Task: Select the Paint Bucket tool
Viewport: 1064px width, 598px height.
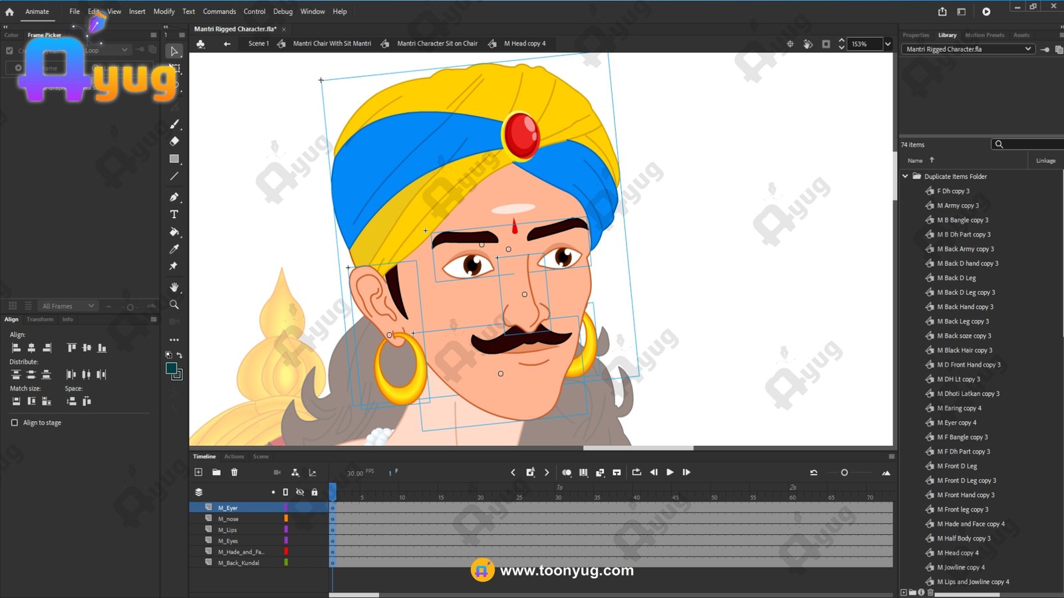Action: (x=174, y=232)
